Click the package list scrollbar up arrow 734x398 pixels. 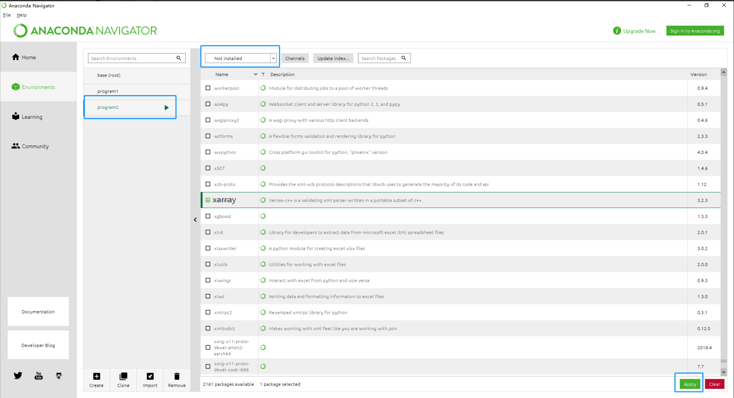click(x=724, y=72)
